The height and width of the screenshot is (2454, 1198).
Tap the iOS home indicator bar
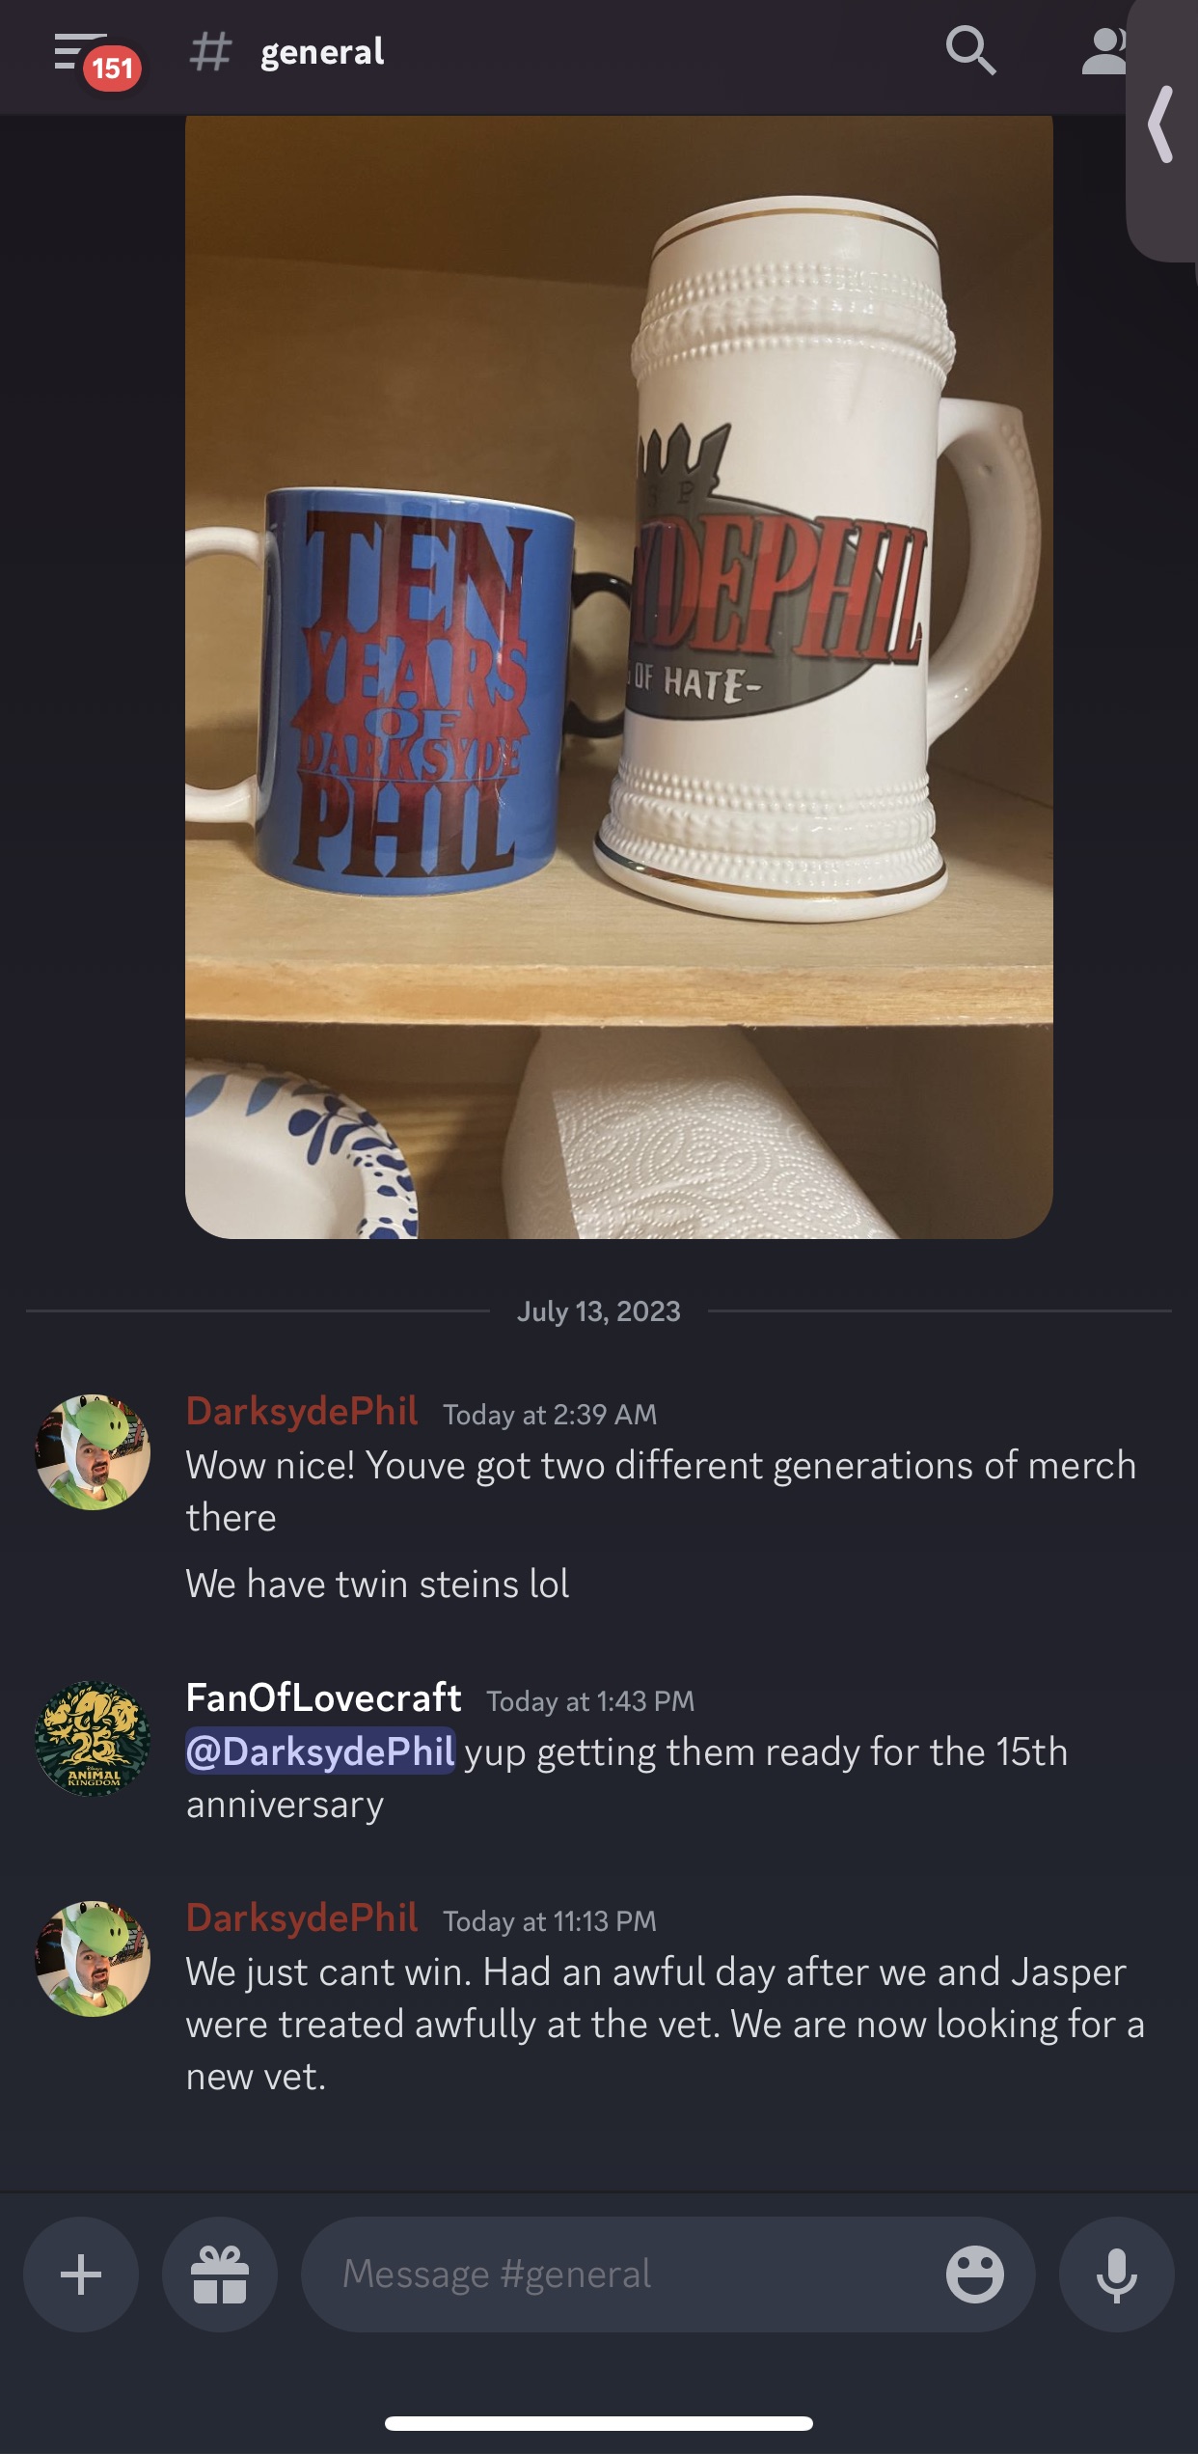599,2423
